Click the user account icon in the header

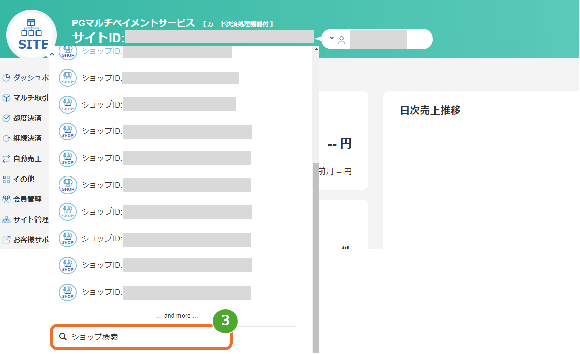[x=341, y=39]
